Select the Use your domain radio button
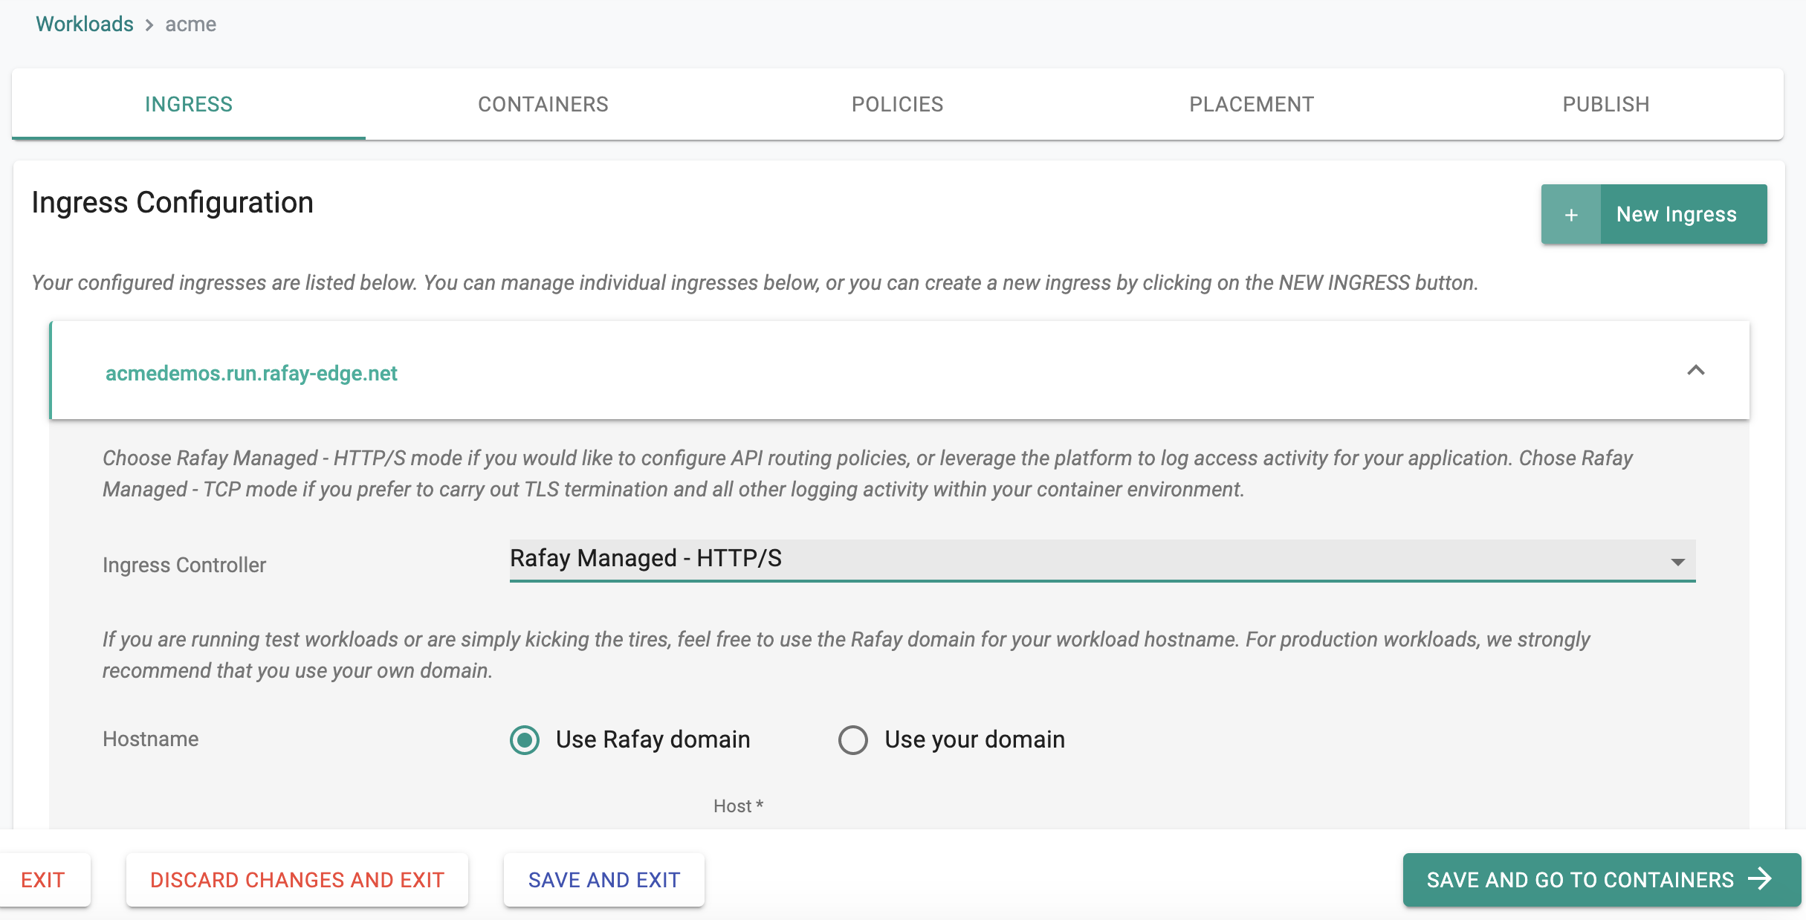 (x=853, y=740)
